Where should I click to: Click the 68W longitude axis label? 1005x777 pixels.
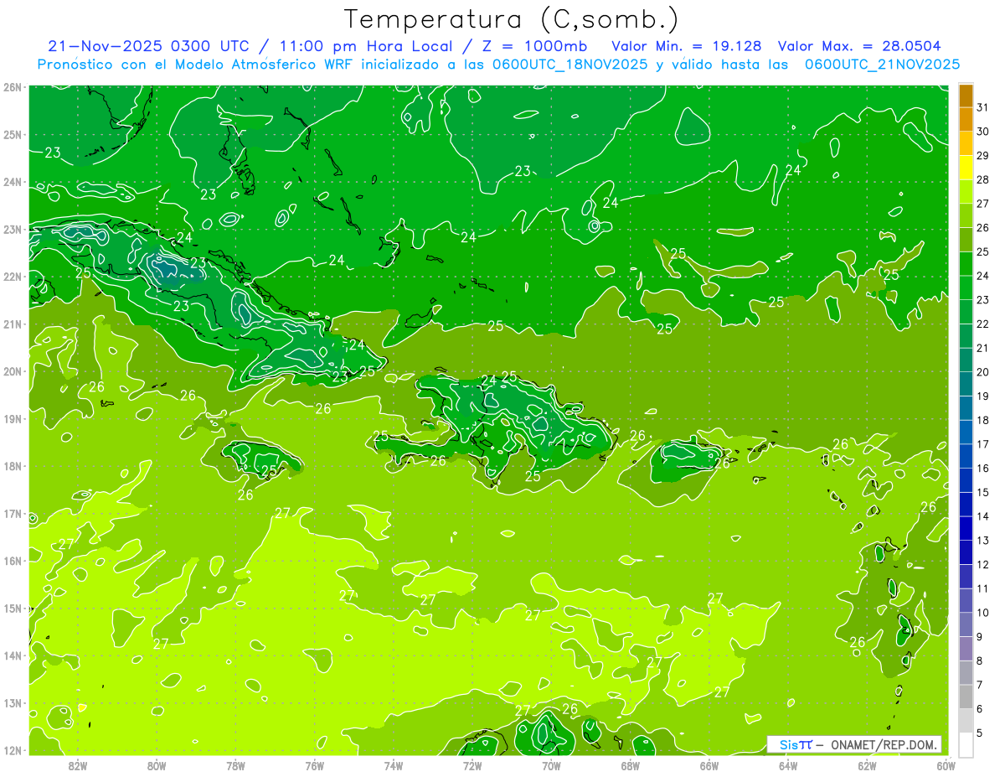pos(631,764)
